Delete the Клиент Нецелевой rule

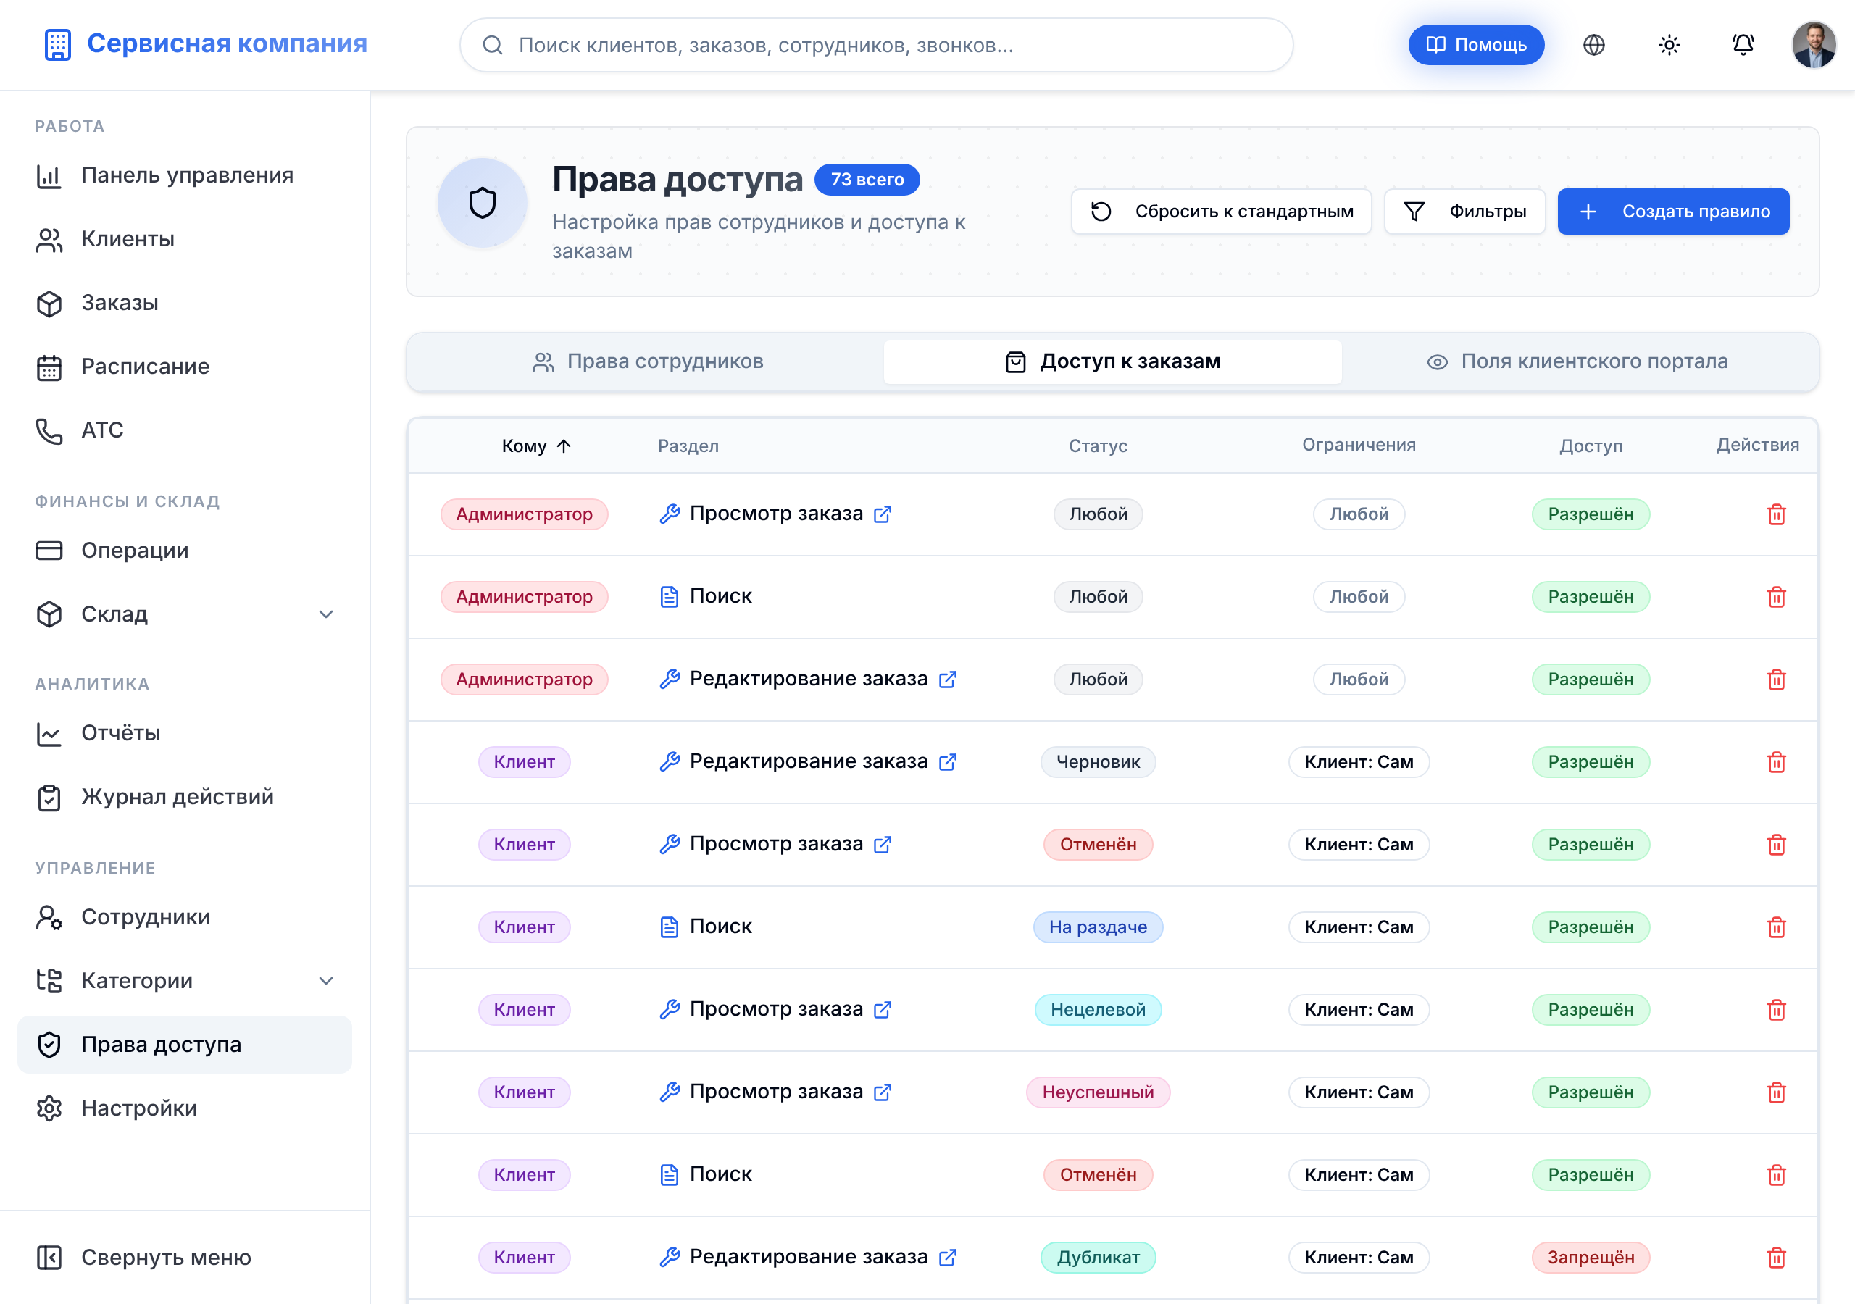(1776, 1010)
